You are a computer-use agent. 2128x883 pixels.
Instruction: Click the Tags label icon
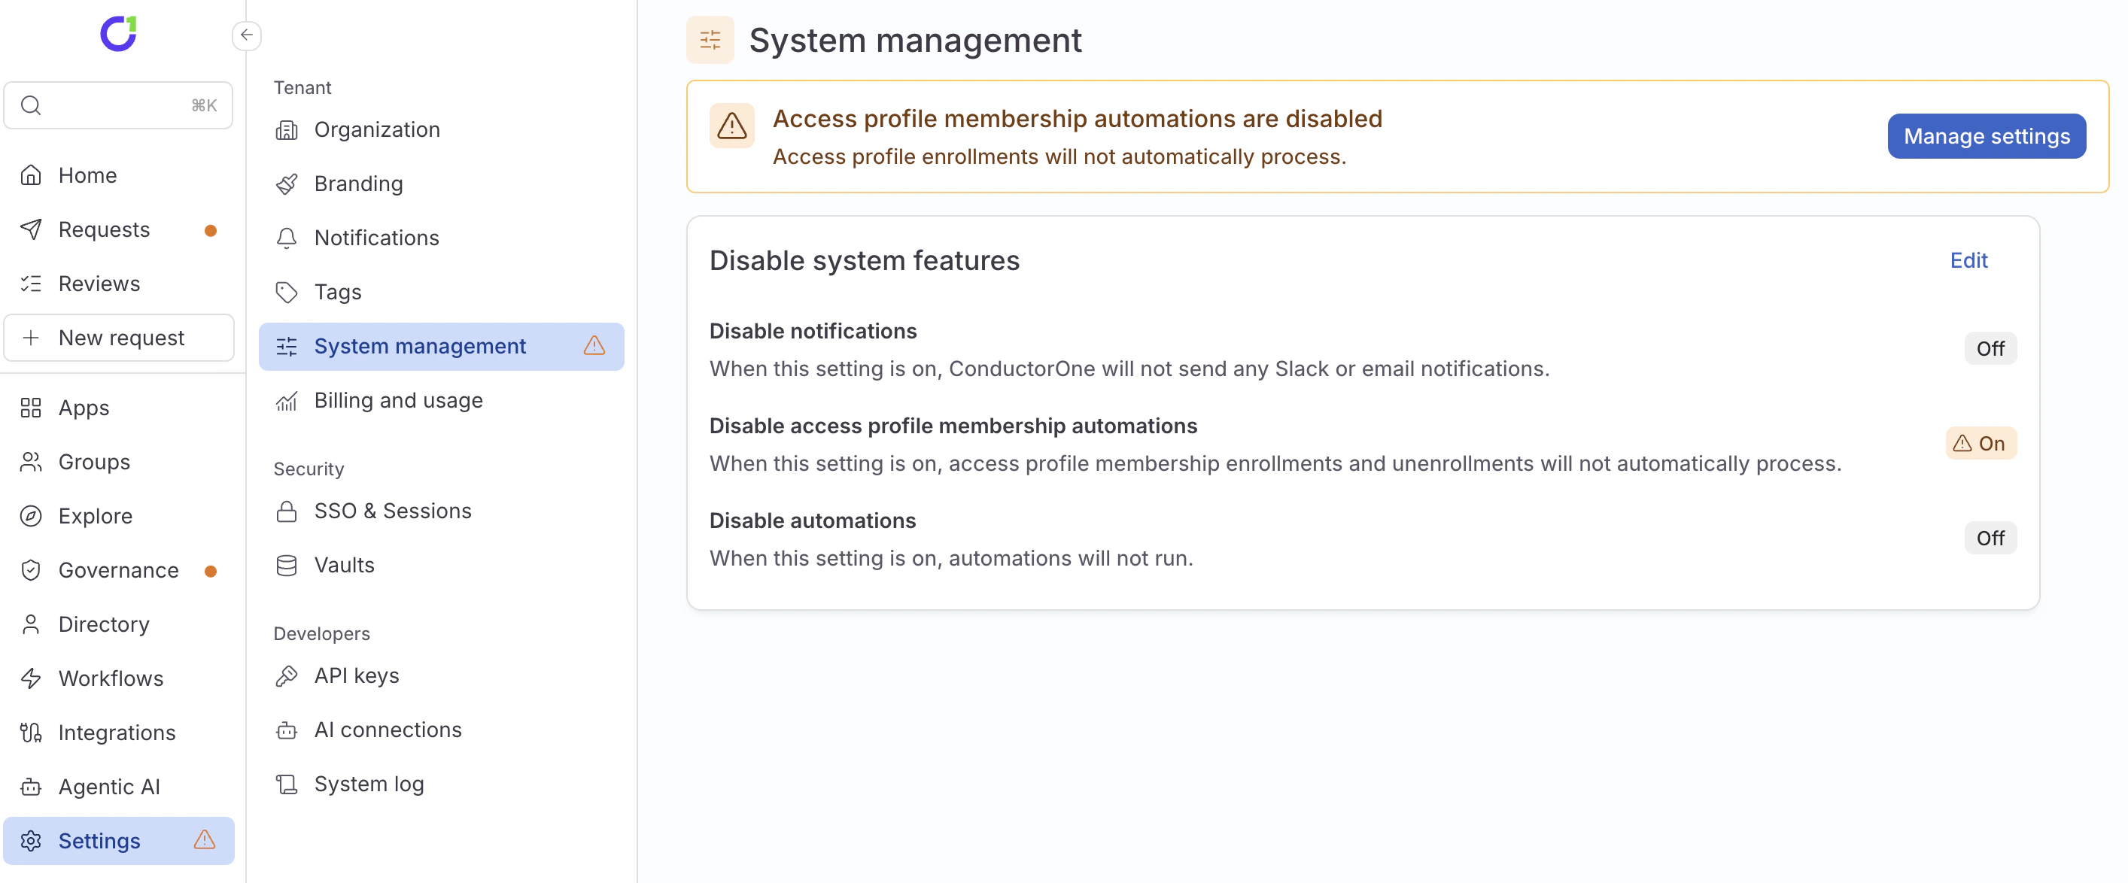(287, 293)
